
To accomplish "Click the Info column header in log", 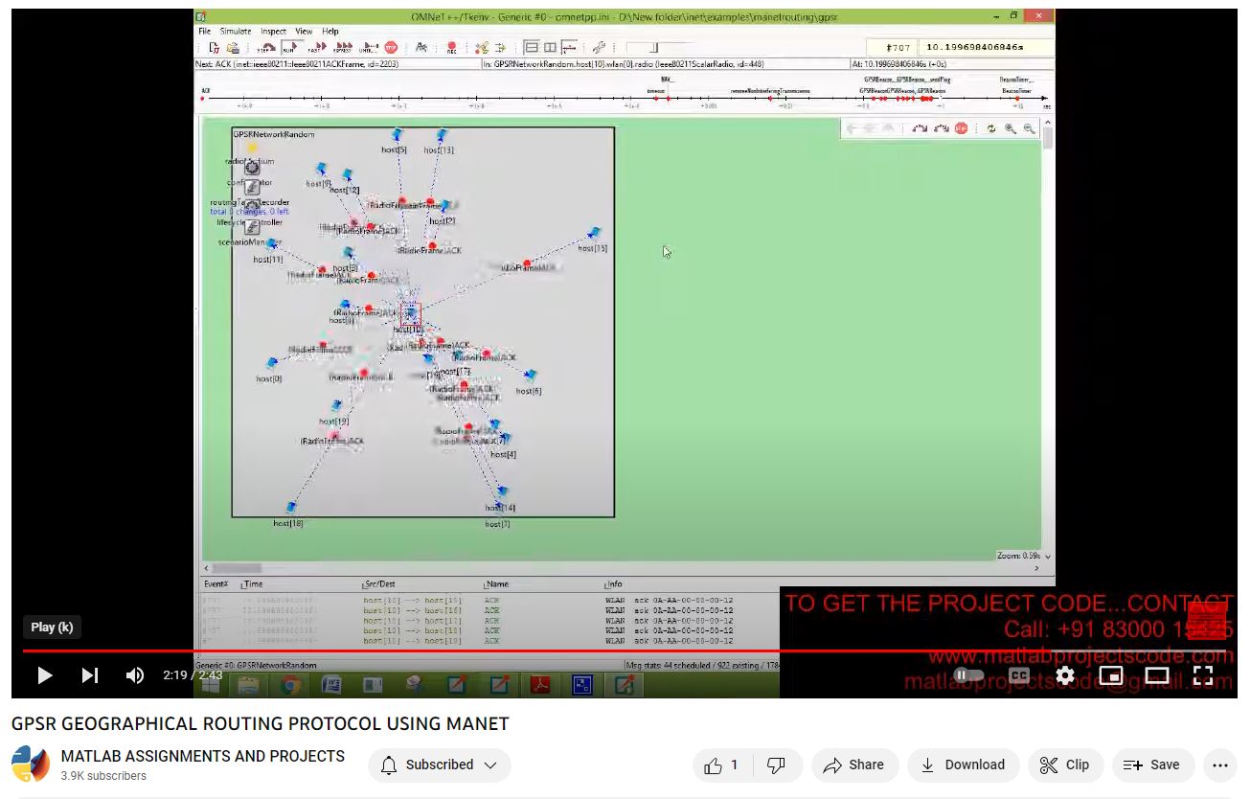I will tap(613, 583).
